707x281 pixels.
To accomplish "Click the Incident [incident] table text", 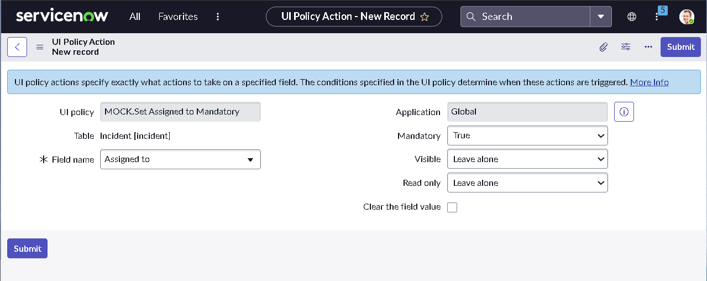I will pyautogui.click(x=135, y=136).
